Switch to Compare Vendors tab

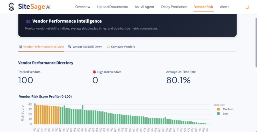pos(121,47)
